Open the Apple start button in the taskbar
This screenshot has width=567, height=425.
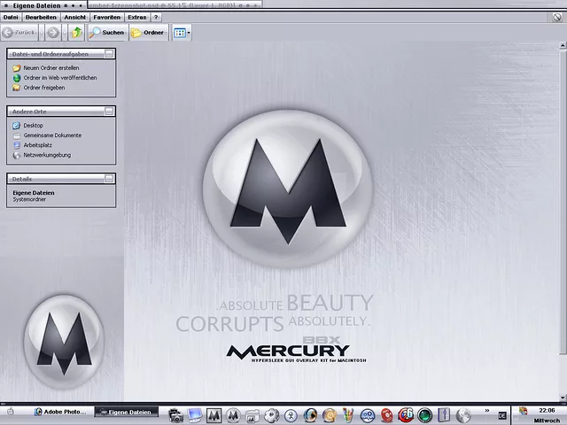(11, 411)
